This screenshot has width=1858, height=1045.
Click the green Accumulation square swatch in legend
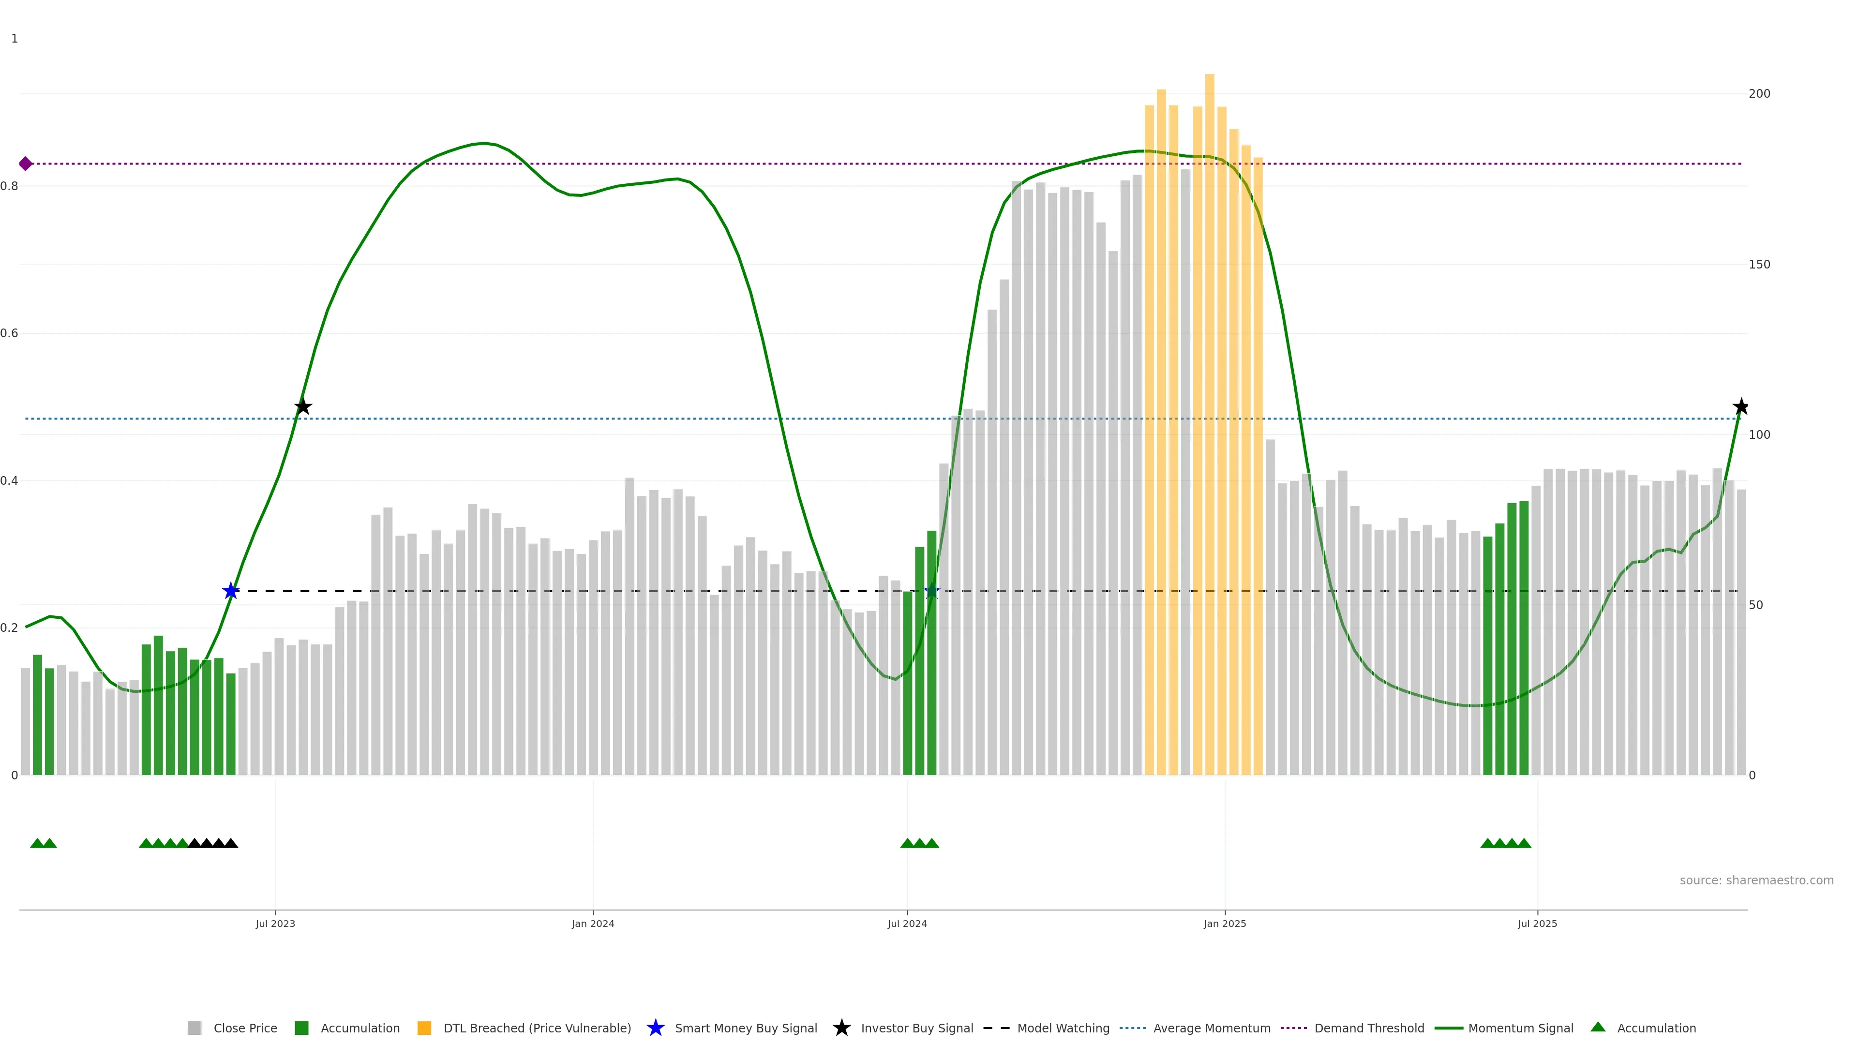point(301,1028)
